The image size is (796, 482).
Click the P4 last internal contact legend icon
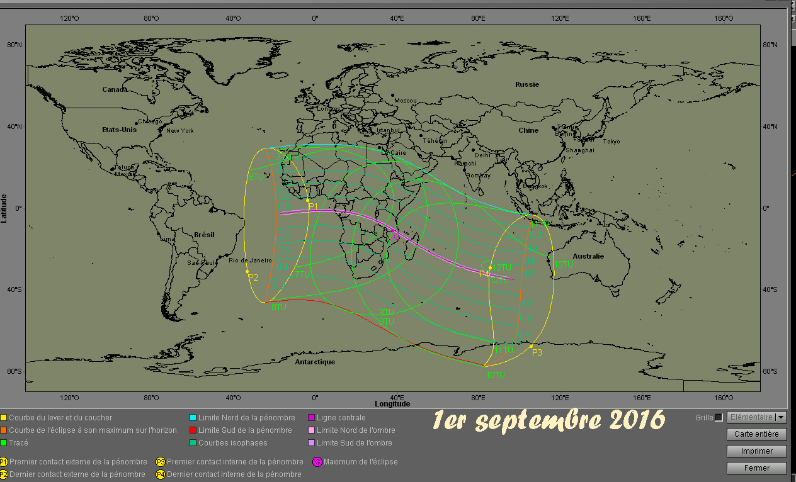point(161,474)
